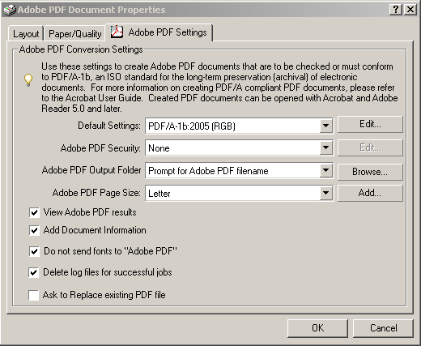Click the Default Settings: label
Viewport: 421px width, 346px height.
pos(109,126)
